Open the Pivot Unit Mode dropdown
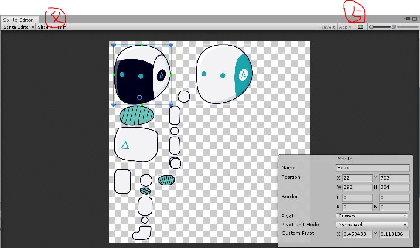 pyautogui.click(x=372, y=225)
